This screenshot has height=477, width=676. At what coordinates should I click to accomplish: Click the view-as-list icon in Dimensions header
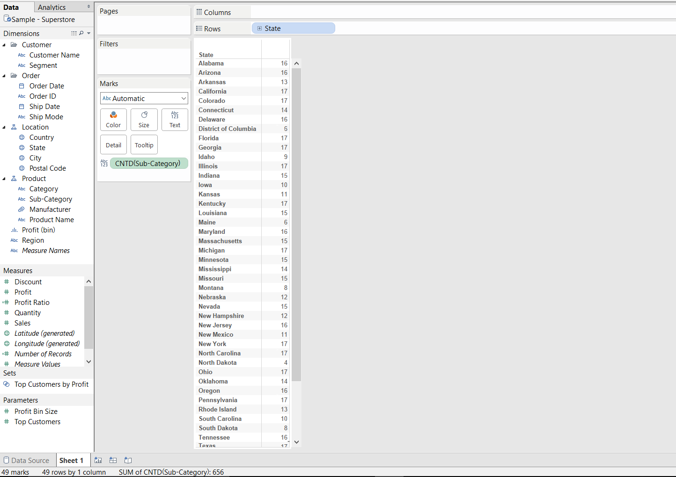pyautogui.click(x=73, y=33)
